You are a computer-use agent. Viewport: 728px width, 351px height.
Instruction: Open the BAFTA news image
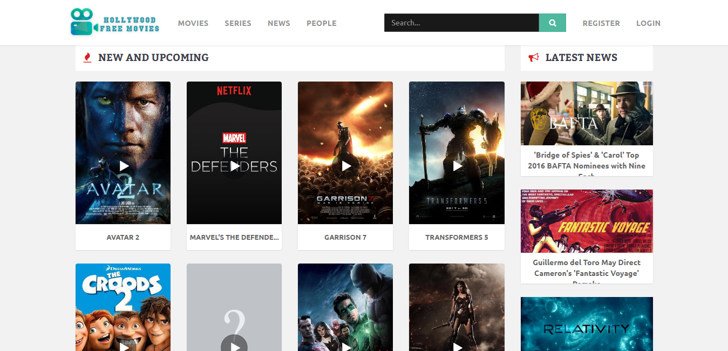587,113
